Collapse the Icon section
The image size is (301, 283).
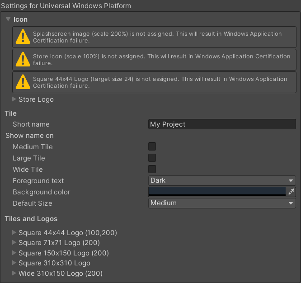(x=9, y=19)
